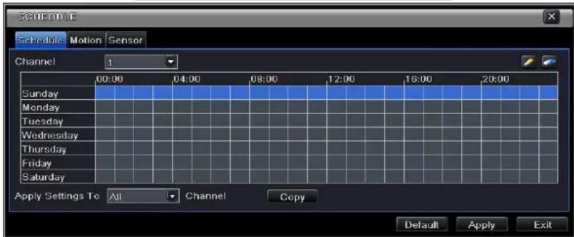The image size is (574, 237).
Task: Click Monday's cell under 00:00
Action: pos(105,107)
